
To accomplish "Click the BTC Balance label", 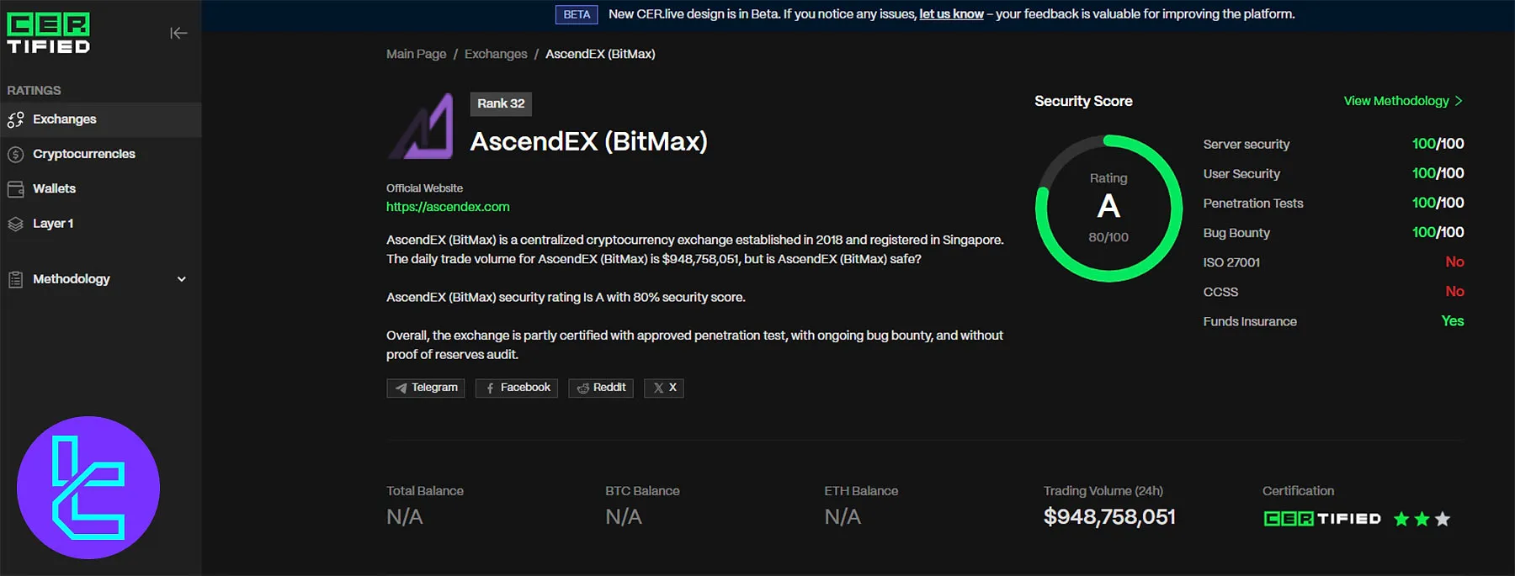I will click(642, 491).
